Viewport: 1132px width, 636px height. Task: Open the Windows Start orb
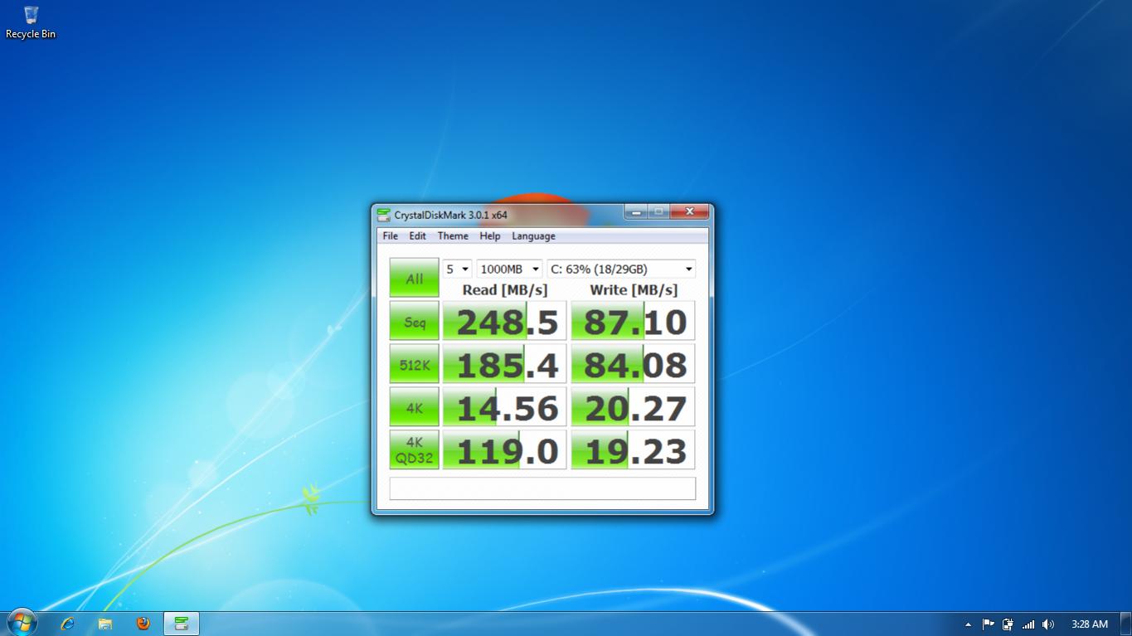point(21,623)
